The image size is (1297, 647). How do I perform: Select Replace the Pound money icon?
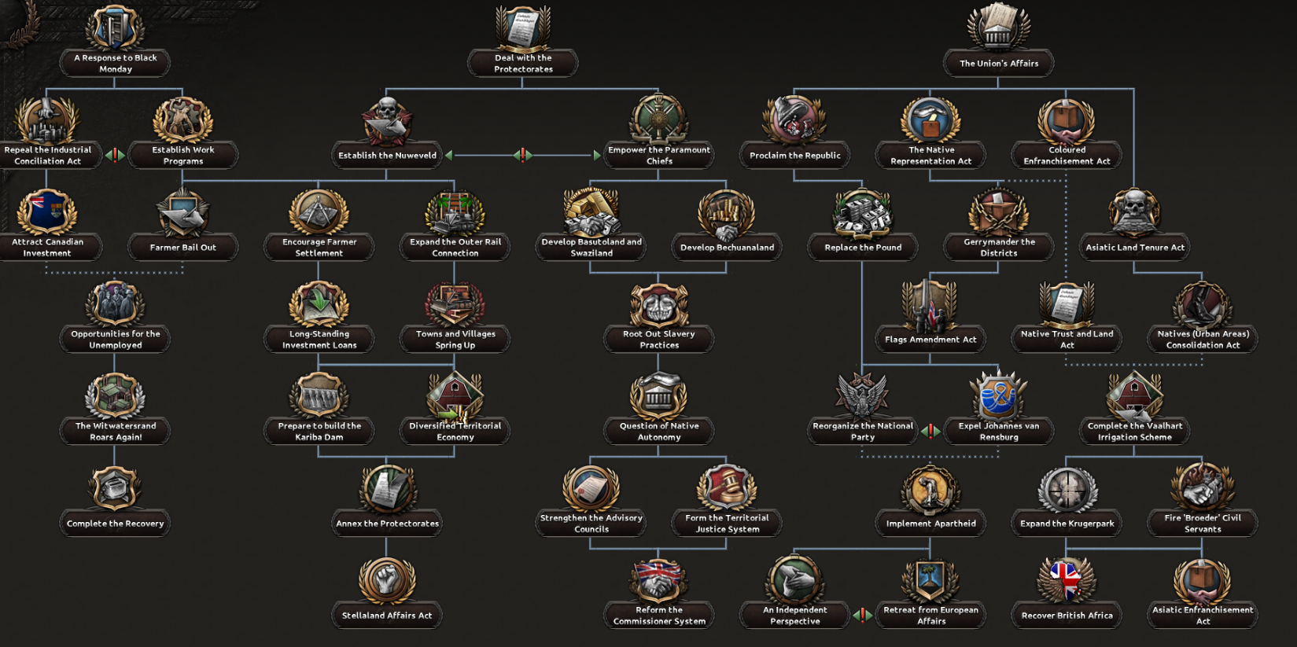coord(863,212)
